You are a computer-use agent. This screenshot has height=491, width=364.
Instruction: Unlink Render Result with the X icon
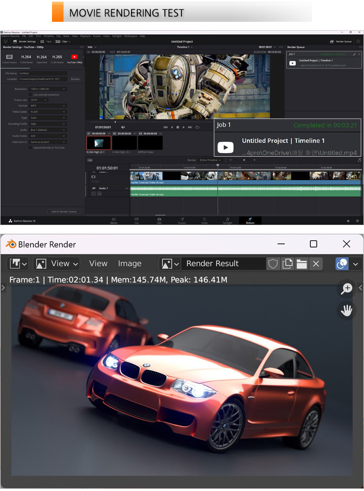pyautogui.click(x=316, y=264)
